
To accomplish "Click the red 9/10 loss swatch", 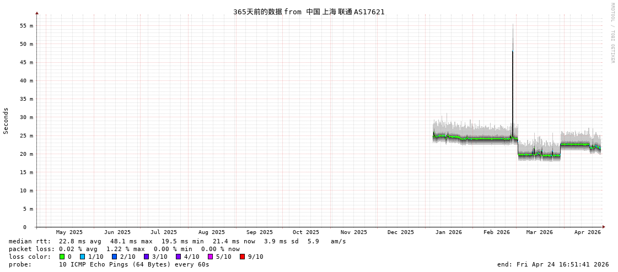I will pyautogui.click(x=242, y=257).
